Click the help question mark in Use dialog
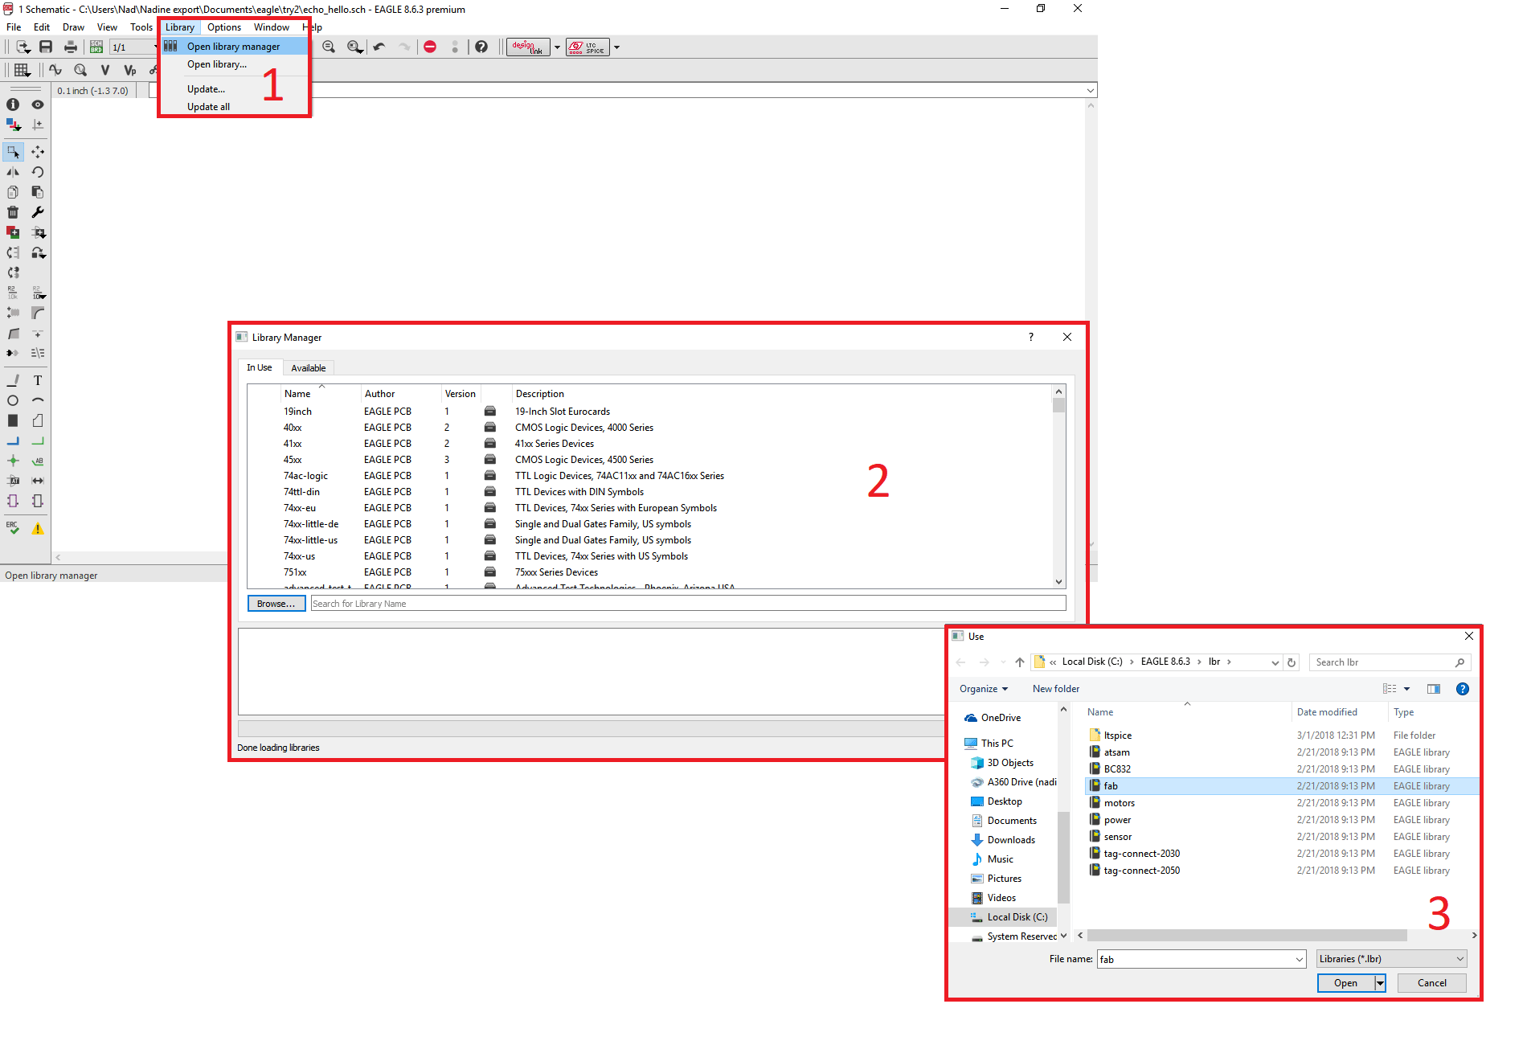Image resolution: width=1527 pixels, height=1045 pixels. [x=1463, y=689]
